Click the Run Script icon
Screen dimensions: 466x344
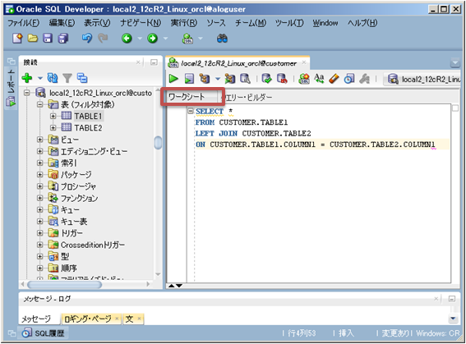click(189, 79)
